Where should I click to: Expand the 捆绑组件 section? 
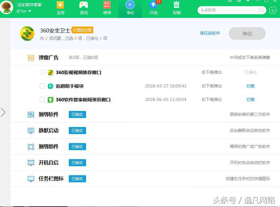click(145, 147)
